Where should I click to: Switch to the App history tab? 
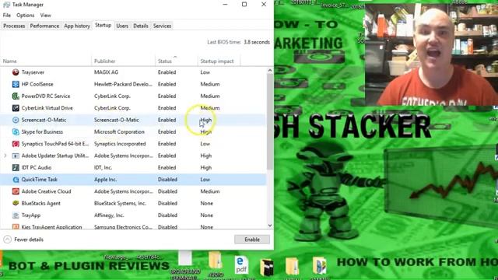[x=77, y=26]
